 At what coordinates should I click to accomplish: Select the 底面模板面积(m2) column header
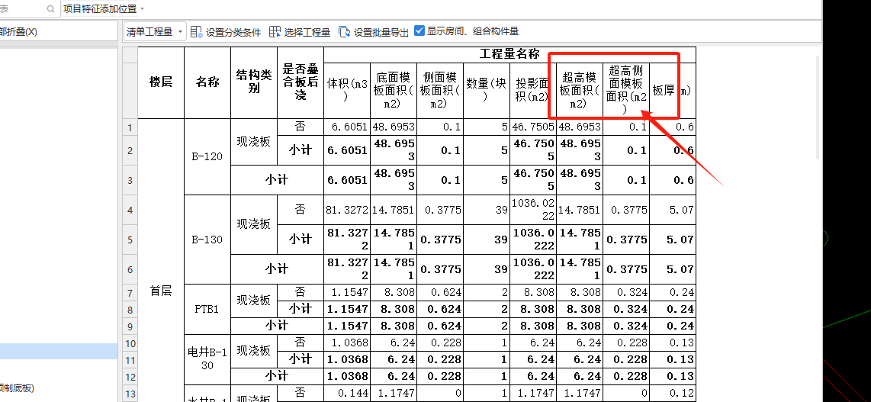click(394, 91)
